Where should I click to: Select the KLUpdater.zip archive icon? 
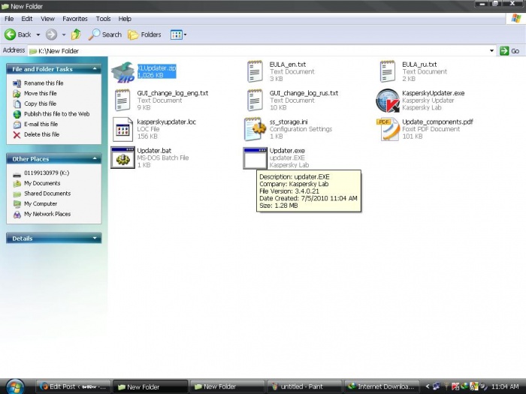click(122, 72)
